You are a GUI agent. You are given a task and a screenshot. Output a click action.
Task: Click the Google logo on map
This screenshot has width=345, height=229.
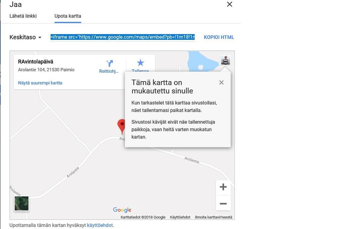pyautogui.click(x=122, y=210)
